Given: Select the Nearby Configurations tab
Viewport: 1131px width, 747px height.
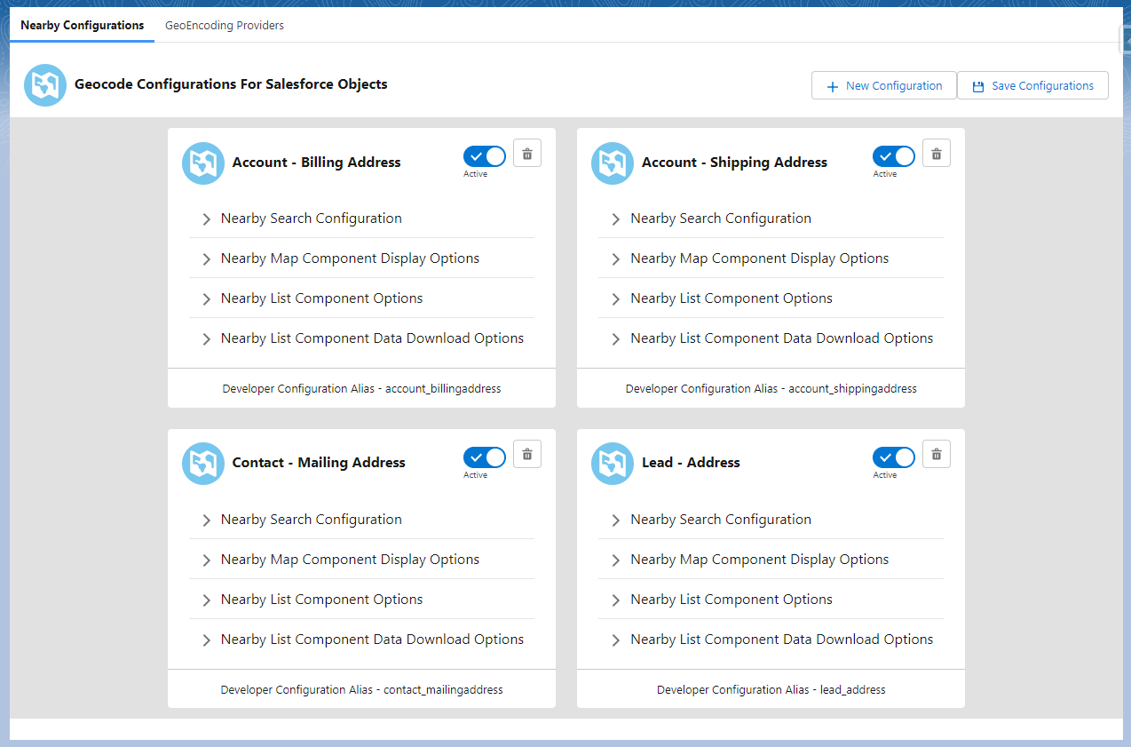Looking at the screenshot, I should coord(81,25).
